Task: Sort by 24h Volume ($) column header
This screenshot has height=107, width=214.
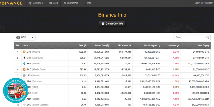Action: tap(121, 45)
